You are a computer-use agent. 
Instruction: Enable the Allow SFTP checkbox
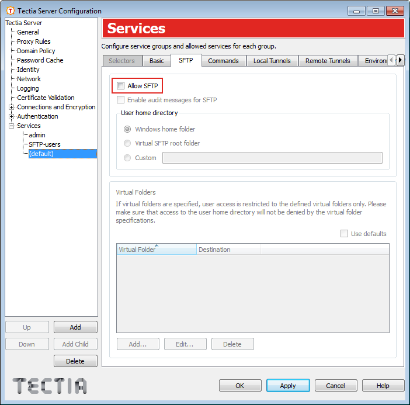(120, 85)
